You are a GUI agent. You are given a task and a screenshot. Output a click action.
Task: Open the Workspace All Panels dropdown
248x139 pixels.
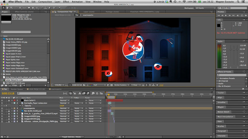click(x=205, y=8)
